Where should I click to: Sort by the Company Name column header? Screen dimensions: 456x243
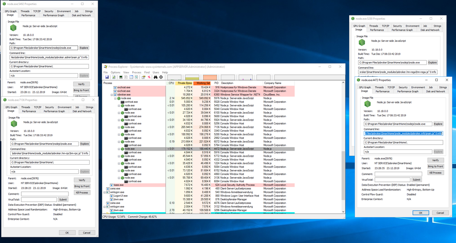click(279, 83)
